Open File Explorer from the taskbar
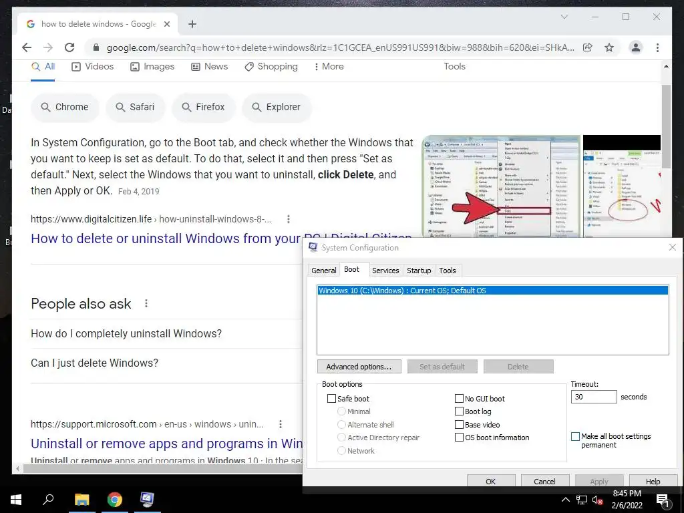Image resolution: width=684 pixels, height=513 pixels. tap(81, 500)
